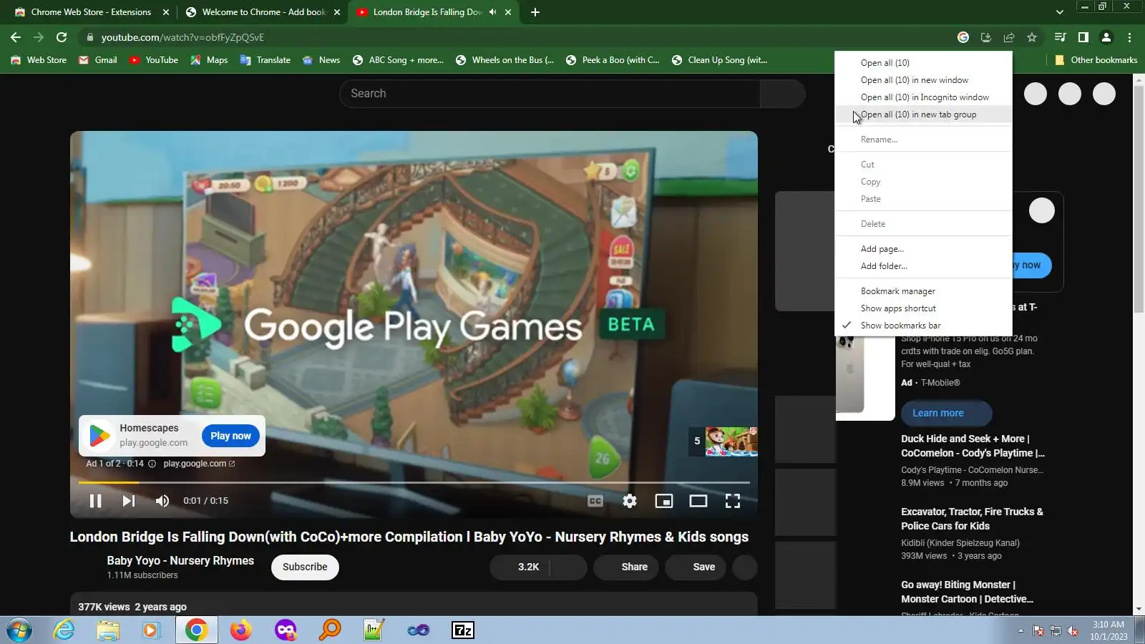The width and height of the screenshot is (1145, 644).
Task: Launch Firefox from the taskbar
Action: point(241,630)
